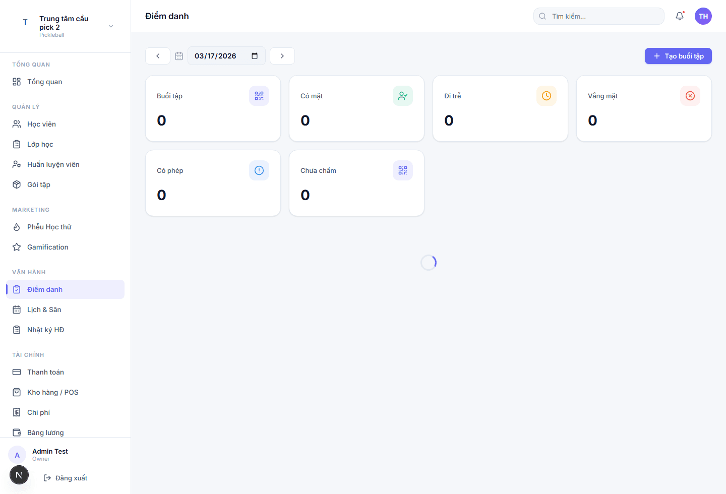Open the date field's calendar picker

(255, 56)
